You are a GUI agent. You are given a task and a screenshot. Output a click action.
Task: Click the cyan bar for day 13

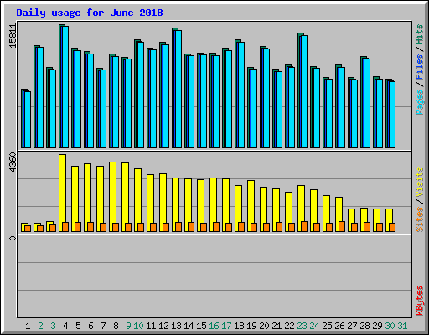(178, 89)
